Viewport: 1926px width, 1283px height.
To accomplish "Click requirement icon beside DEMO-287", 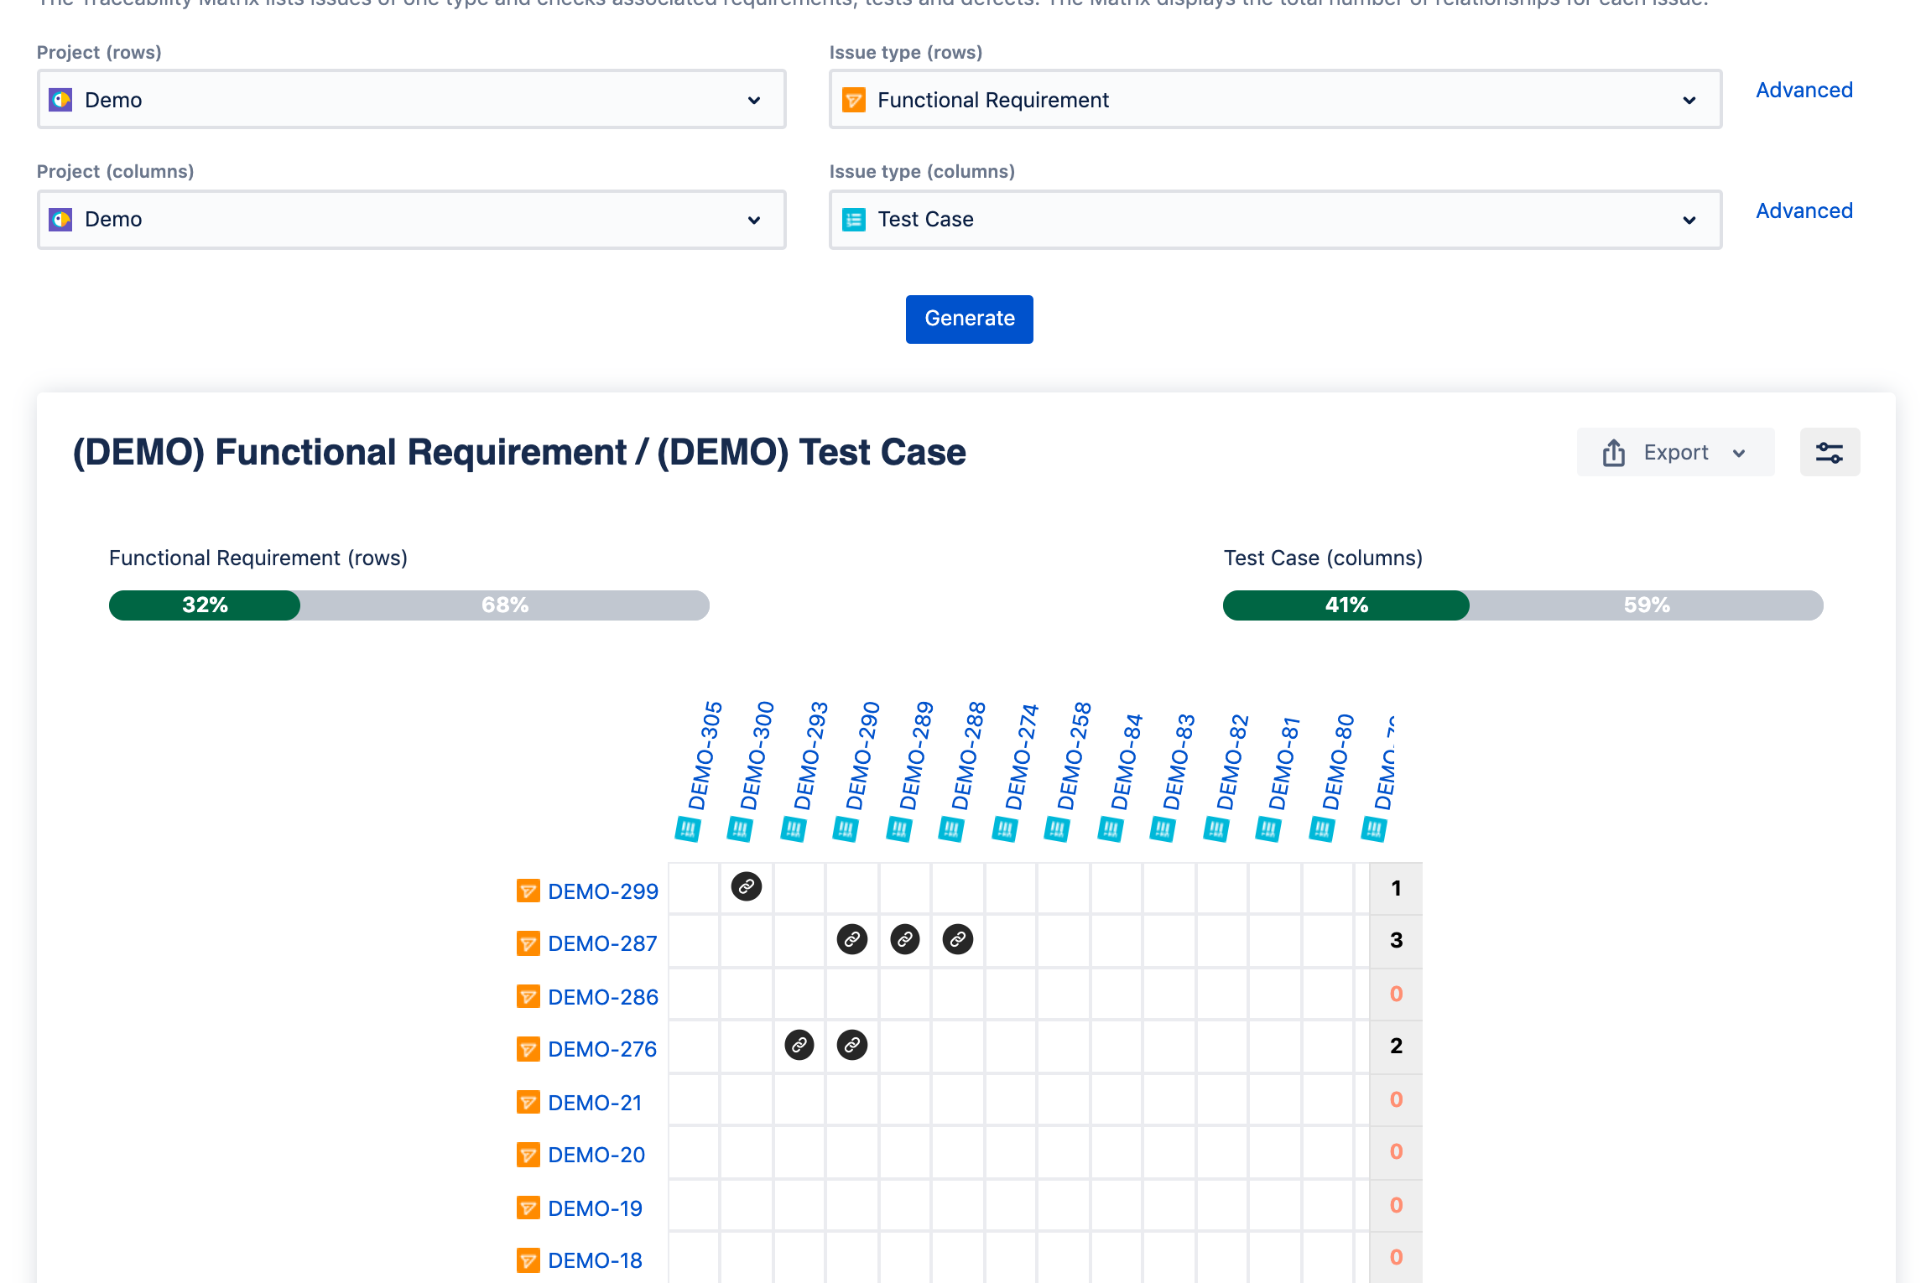I will click(x=528, y=943).
